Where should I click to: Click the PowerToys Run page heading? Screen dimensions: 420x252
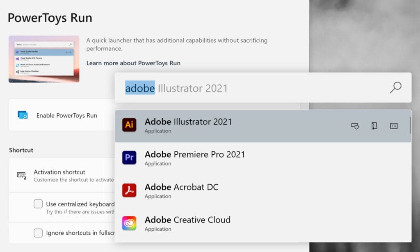(x=50, y=18)
